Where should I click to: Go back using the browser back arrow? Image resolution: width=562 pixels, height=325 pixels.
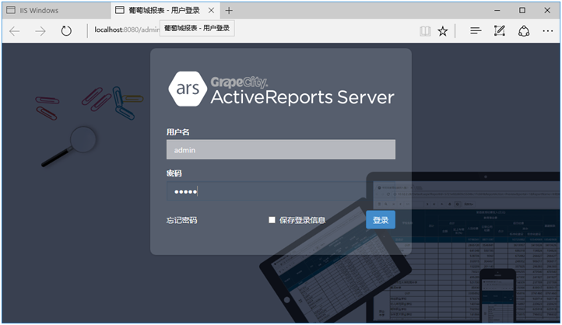(x=14, y=31)
